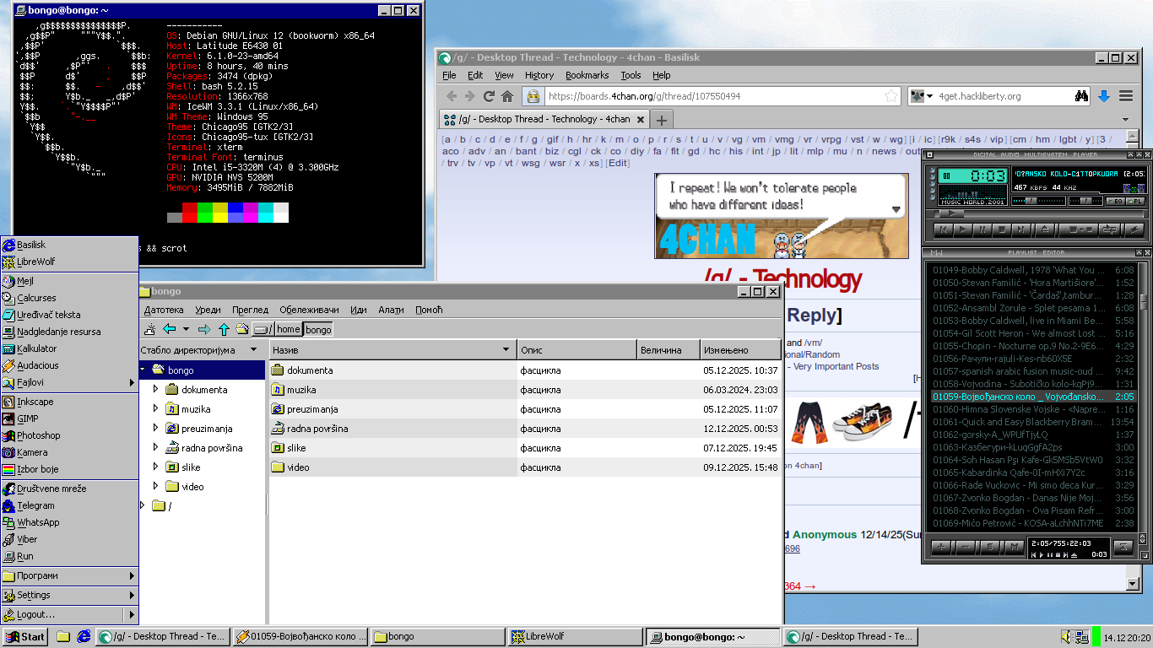
Task: Select the slike folder in file list
Action: pyautogui.click(x=525, y=448)
